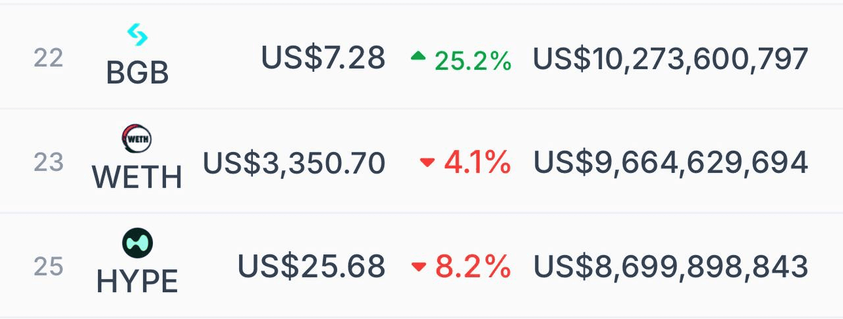Click the 4.1% loss percentage
The image size is (843, 319).
477,162
